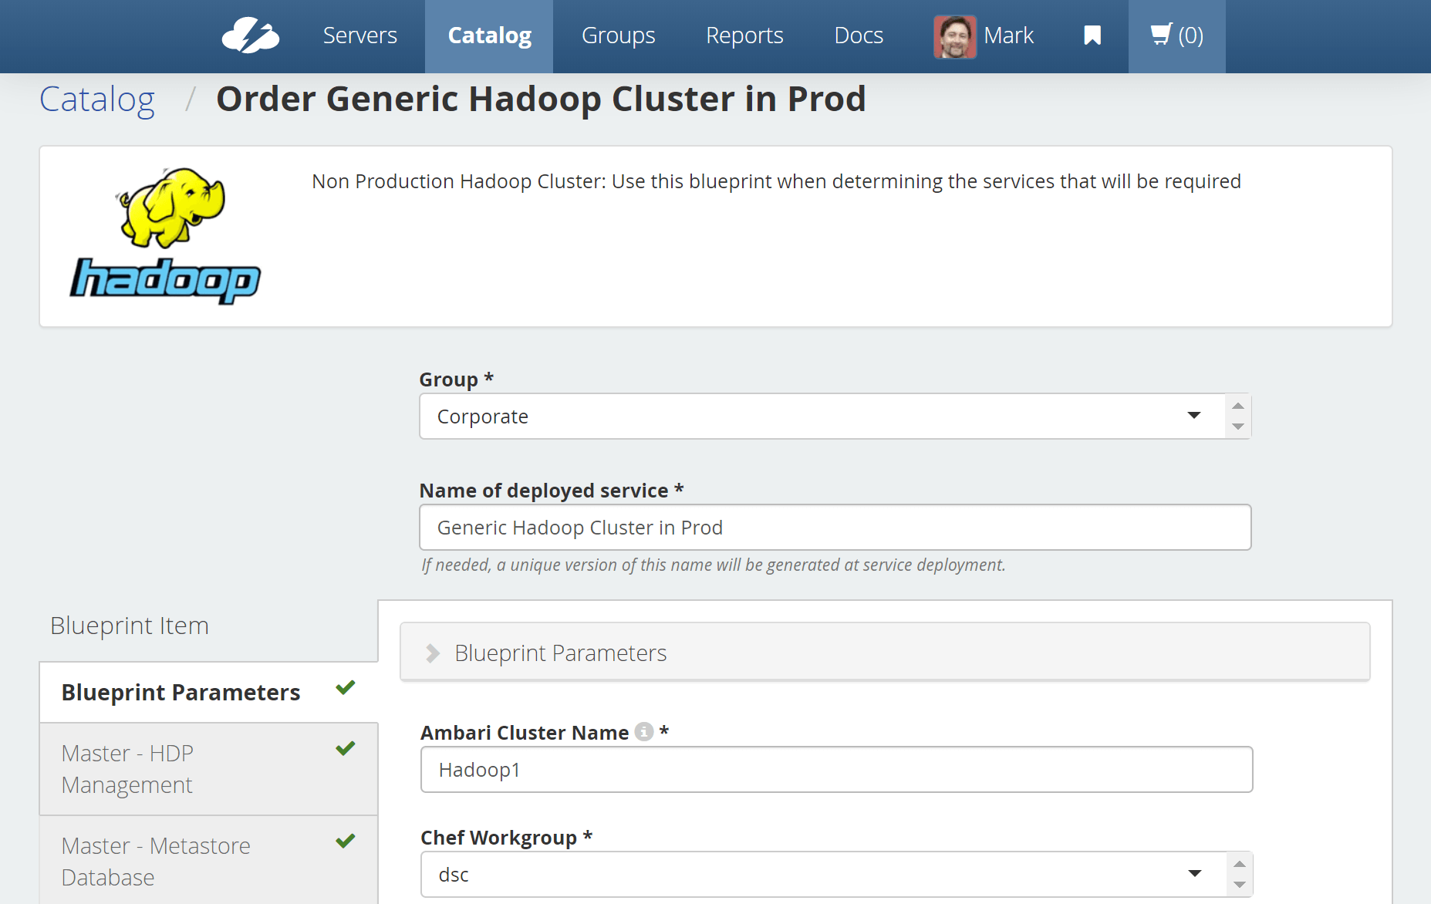The width and height of the screenshot is (1431, 904).
Task: Navigate to the Reports menu
Action: pos(744,35)
